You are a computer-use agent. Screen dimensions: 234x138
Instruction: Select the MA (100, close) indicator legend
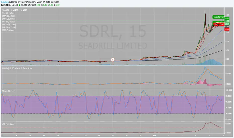pyautogui.click(x=9, y=25)
